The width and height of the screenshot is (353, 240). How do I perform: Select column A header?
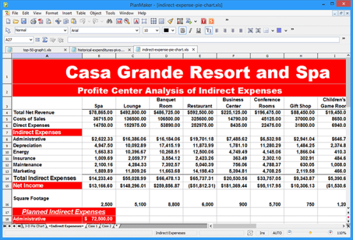(x=47, y=56)
